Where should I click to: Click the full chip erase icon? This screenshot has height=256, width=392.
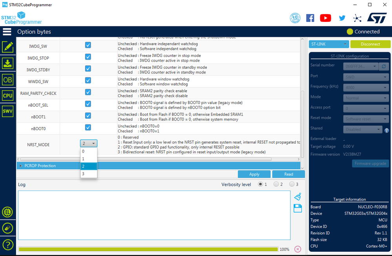[x=7, y=228]
